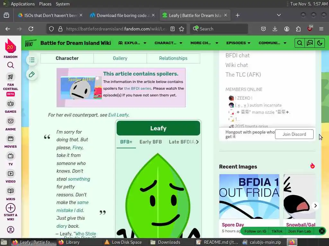329x246 pixels.
Task: Click the wiki search magnifier icon
Action: pyautogui.click(x=300, y=43)
